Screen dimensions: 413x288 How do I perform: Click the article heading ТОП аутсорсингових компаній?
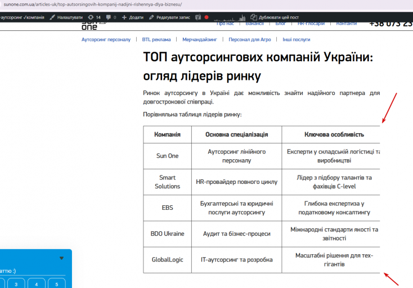(258, 66)
